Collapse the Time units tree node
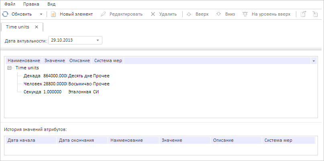Image resolution: width=324 pixels, height=161 pixels. (10, 68)
